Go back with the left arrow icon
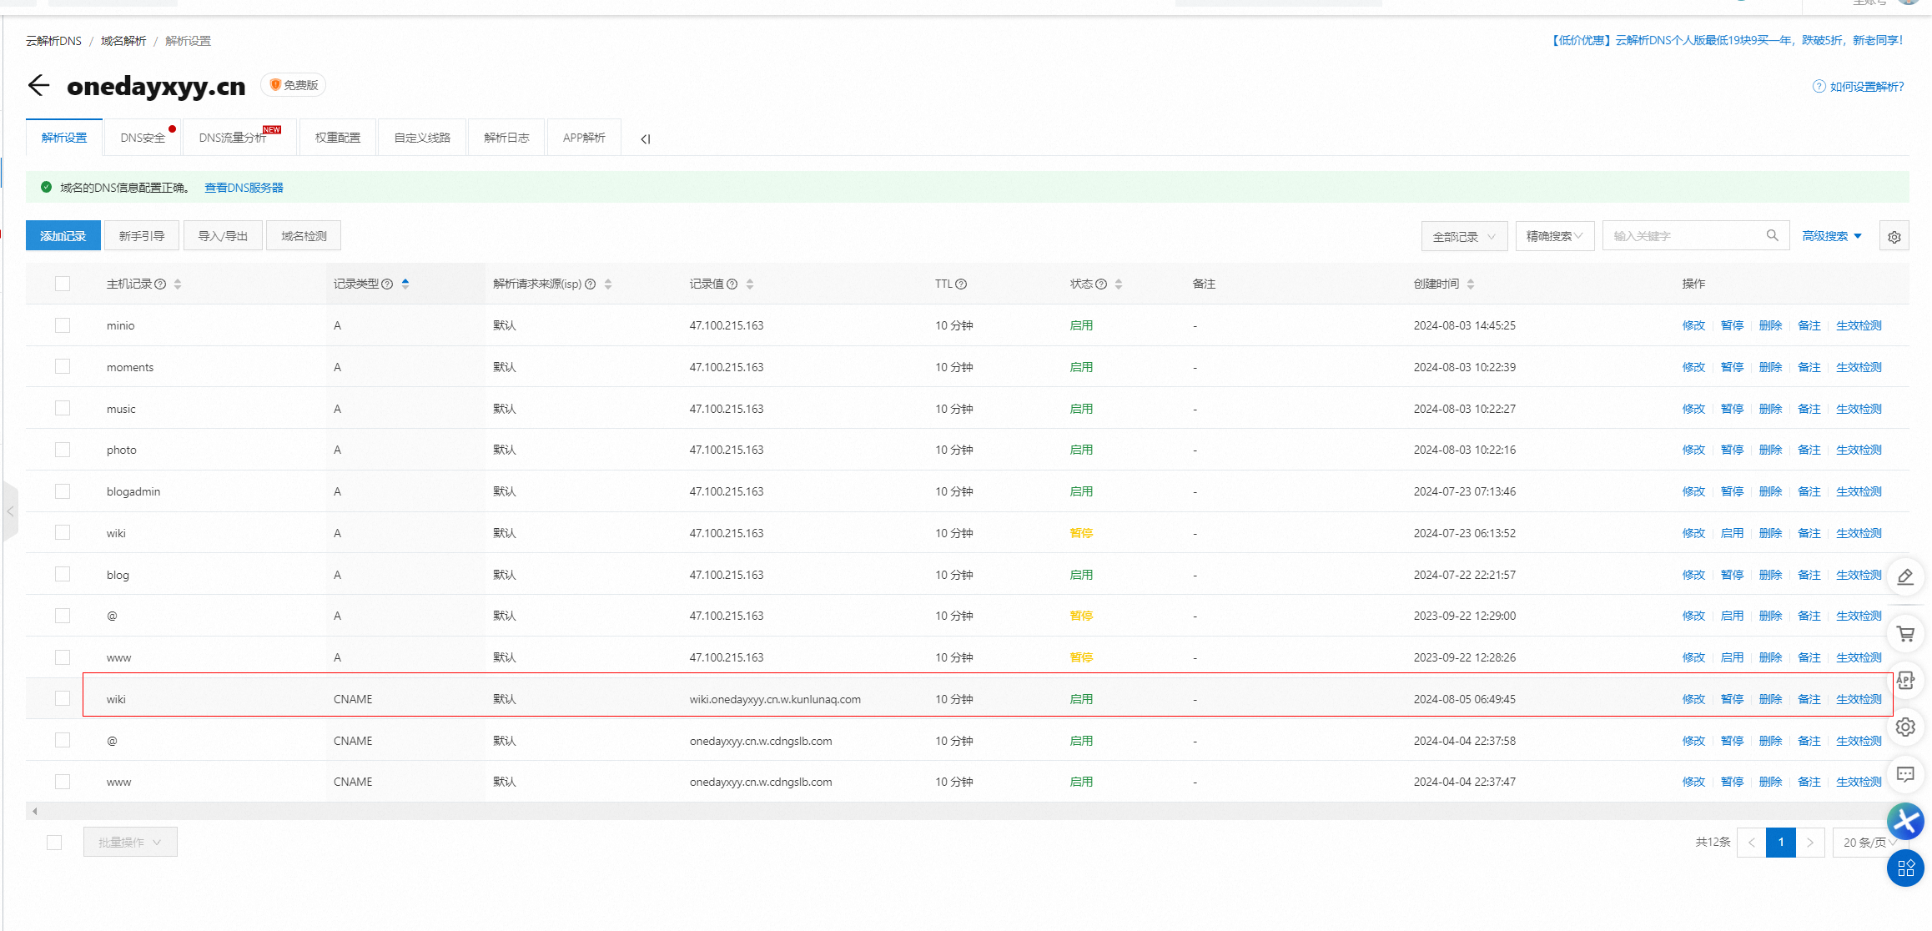The image size is (1932, 931). tap(38, 85)
